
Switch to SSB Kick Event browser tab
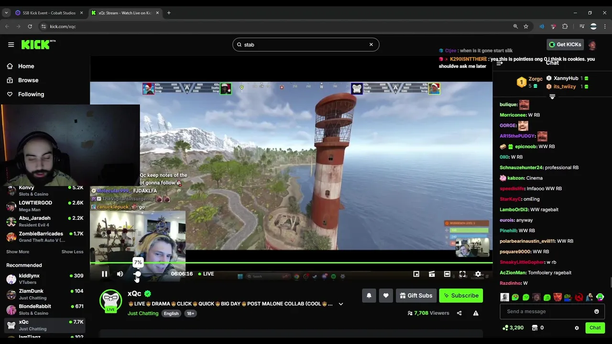49,13
